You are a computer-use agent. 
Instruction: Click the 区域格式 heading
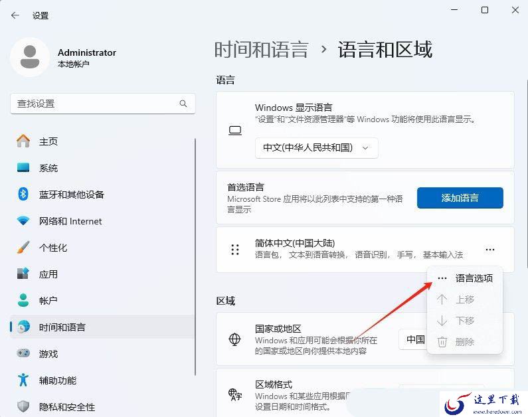click(274, 384)
